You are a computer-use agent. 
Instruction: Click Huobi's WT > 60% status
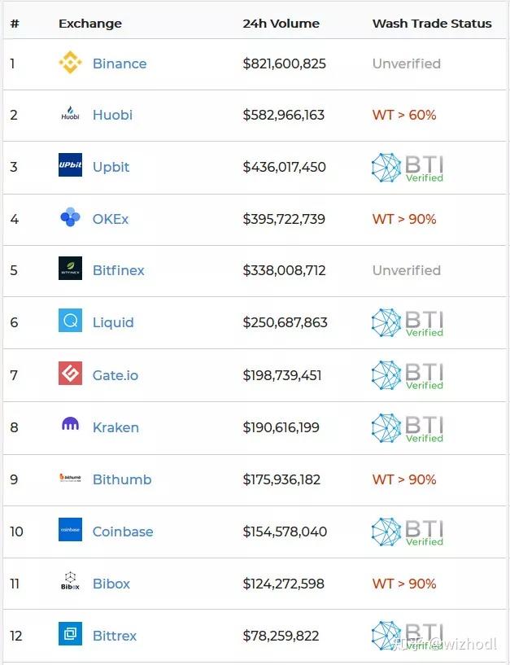[404, 115]
